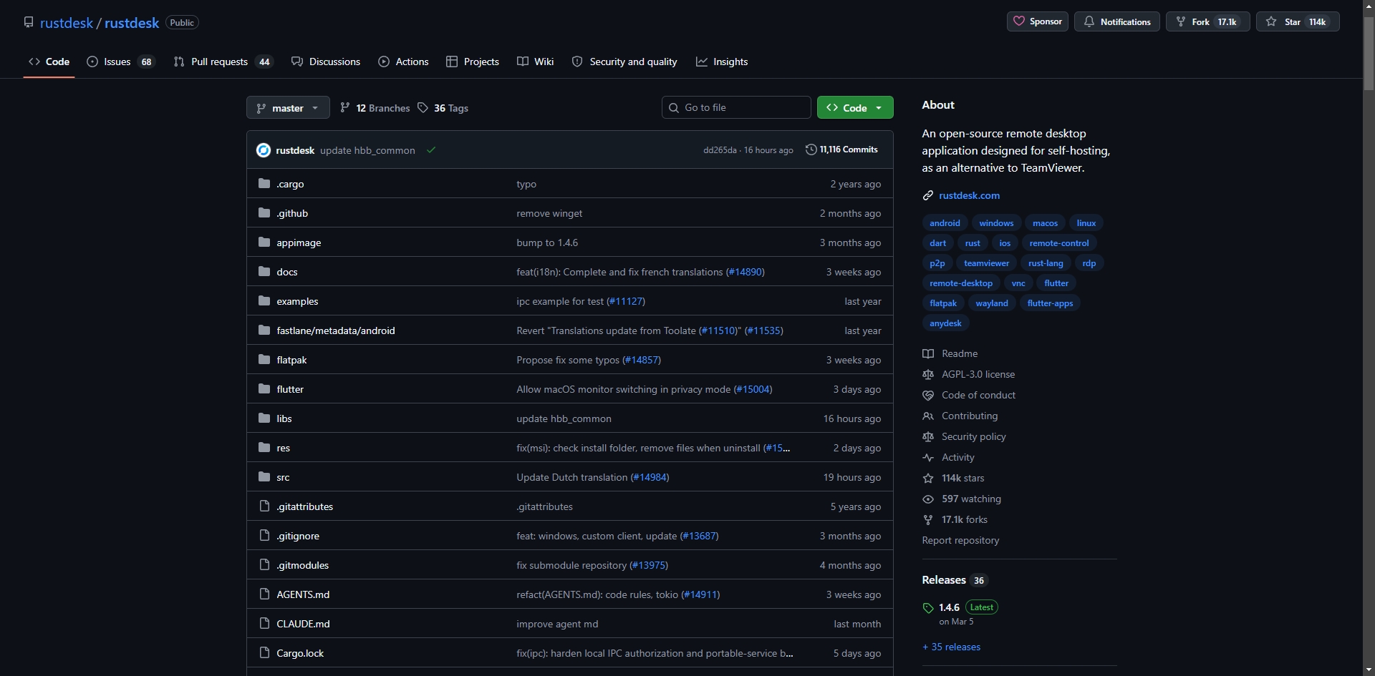
Task: Switch to the Projects tab
Action: pyautogui.click(x=473, y=62)
